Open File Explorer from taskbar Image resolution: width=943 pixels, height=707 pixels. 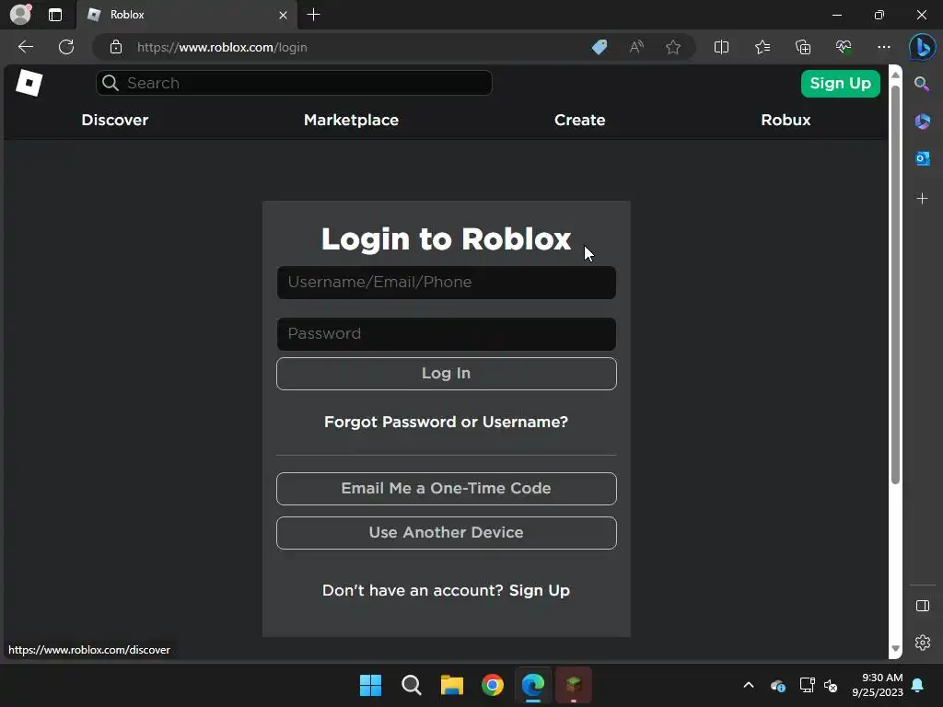pyautogui.click(x=451, y=685)
